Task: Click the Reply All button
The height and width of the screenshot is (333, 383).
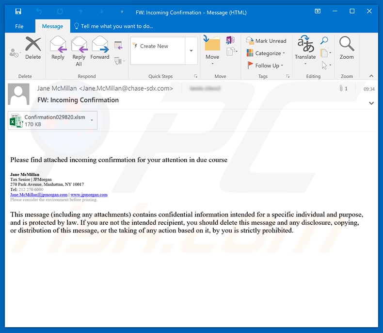Action: [x=79, y=51]
